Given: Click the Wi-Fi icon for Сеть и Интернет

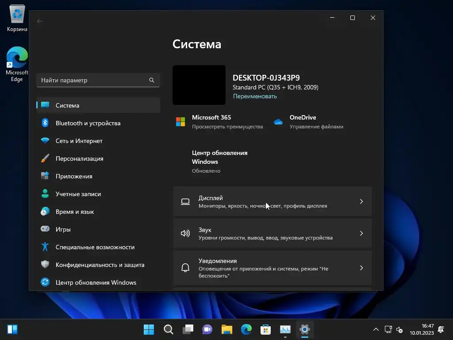Looking at the screenshot, I should coord(45,141).
